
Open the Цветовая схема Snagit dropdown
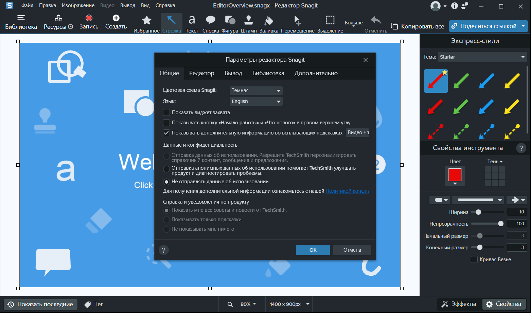tap(256, 90)
